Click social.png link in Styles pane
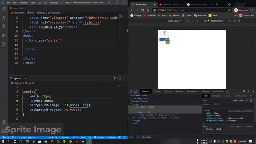256x144 pixels. [x=235, y=118]
